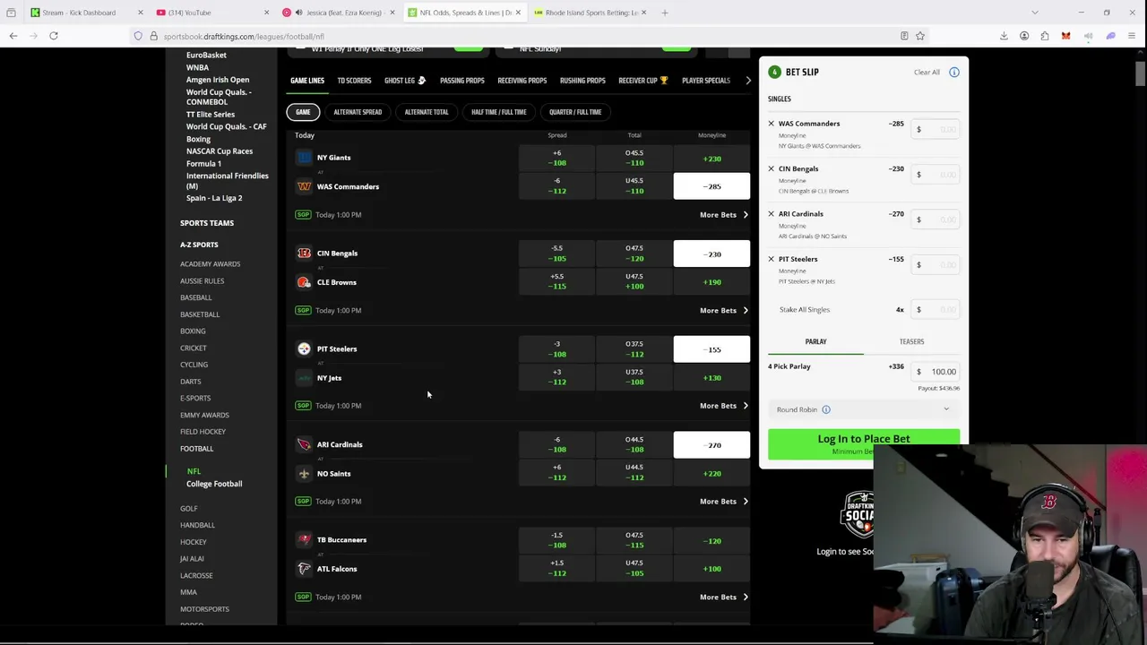Close the YouTube tab
This screenshot has height=645, width=1147.
click(266, 13)
